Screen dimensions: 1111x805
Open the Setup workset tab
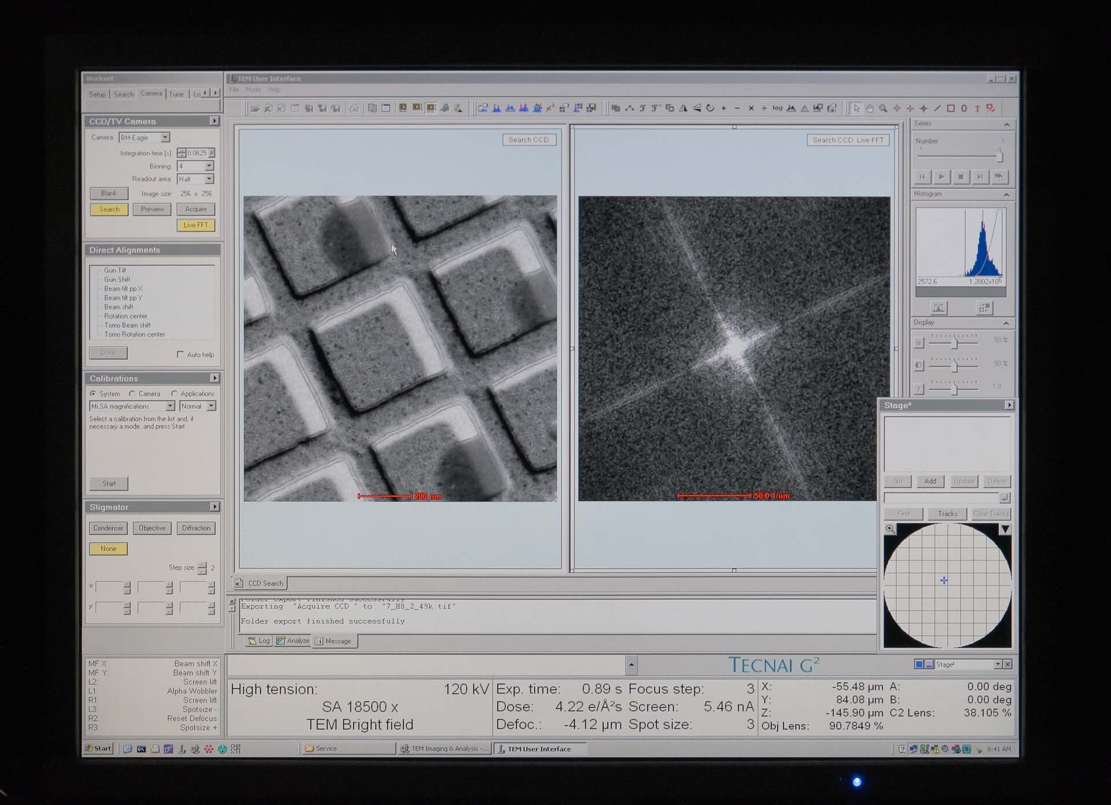(x=97, y=94)
